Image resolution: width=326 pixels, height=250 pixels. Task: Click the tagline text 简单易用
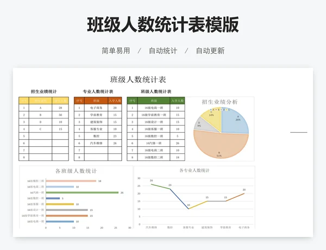click(x=116, y=51)
